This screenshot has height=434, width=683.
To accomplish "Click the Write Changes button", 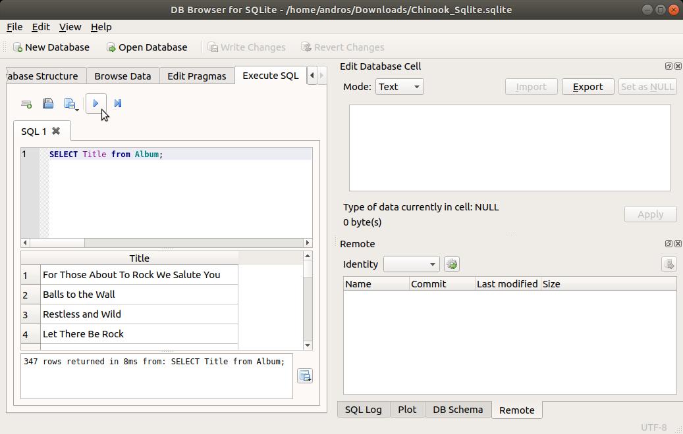I will 247,47.
